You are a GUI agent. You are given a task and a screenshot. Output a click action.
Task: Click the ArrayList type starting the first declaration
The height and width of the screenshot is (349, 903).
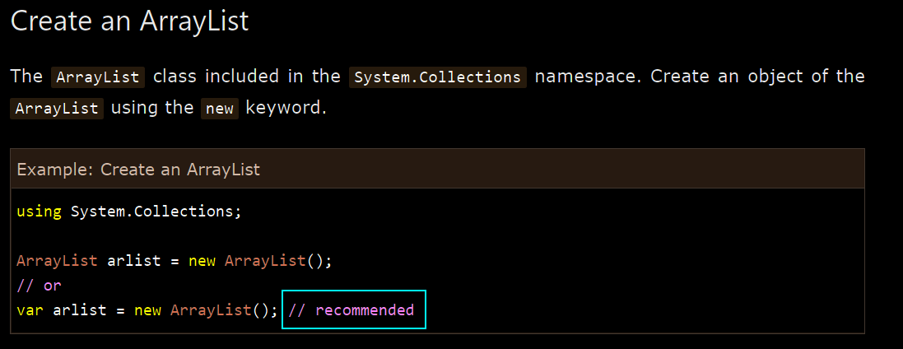[57, 260]
